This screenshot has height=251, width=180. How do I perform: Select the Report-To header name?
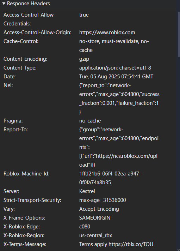[x=15, y=130]
